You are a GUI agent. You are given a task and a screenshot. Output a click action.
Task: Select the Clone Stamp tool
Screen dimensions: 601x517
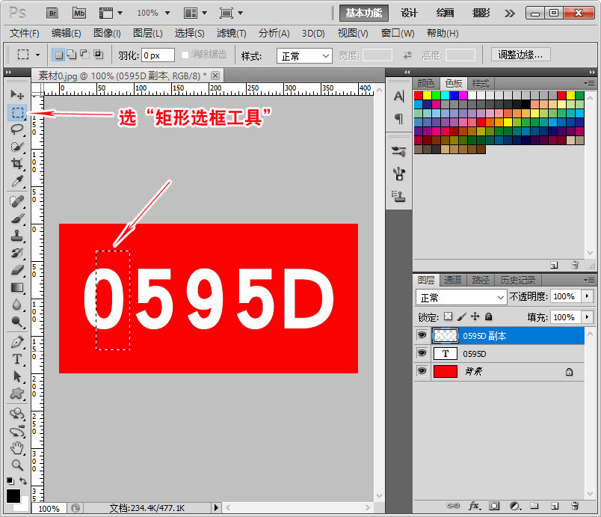(17, 236)
